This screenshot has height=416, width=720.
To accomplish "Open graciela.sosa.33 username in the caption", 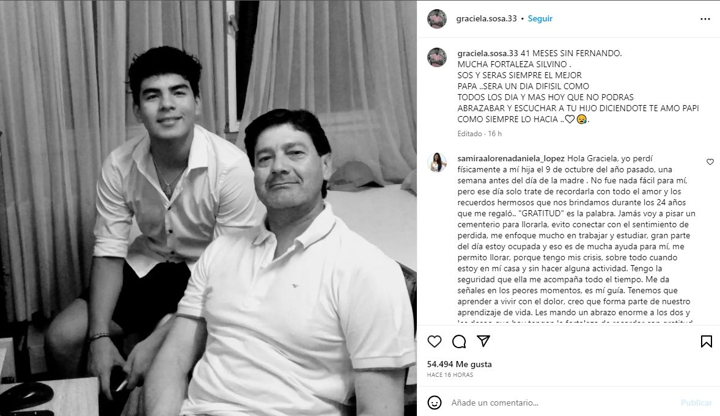I will click(488, 53).
